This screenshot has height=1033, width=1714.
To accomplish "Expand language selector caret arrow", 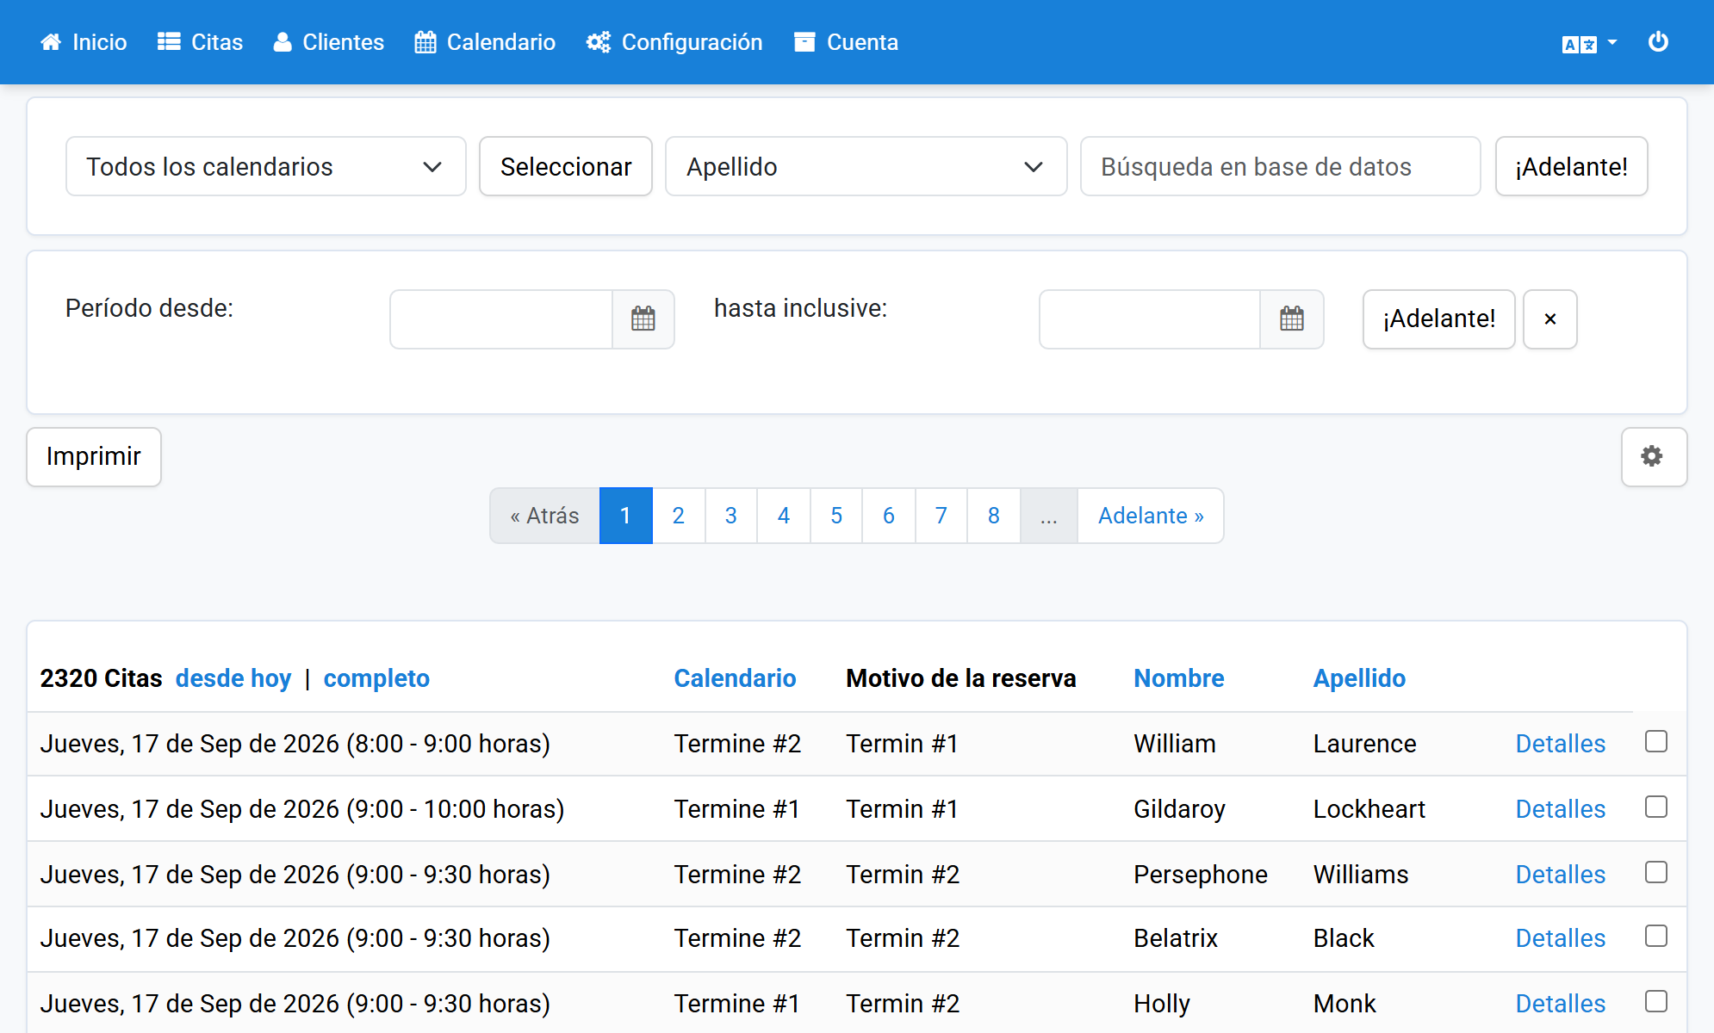I will [x=1612, y=42].
